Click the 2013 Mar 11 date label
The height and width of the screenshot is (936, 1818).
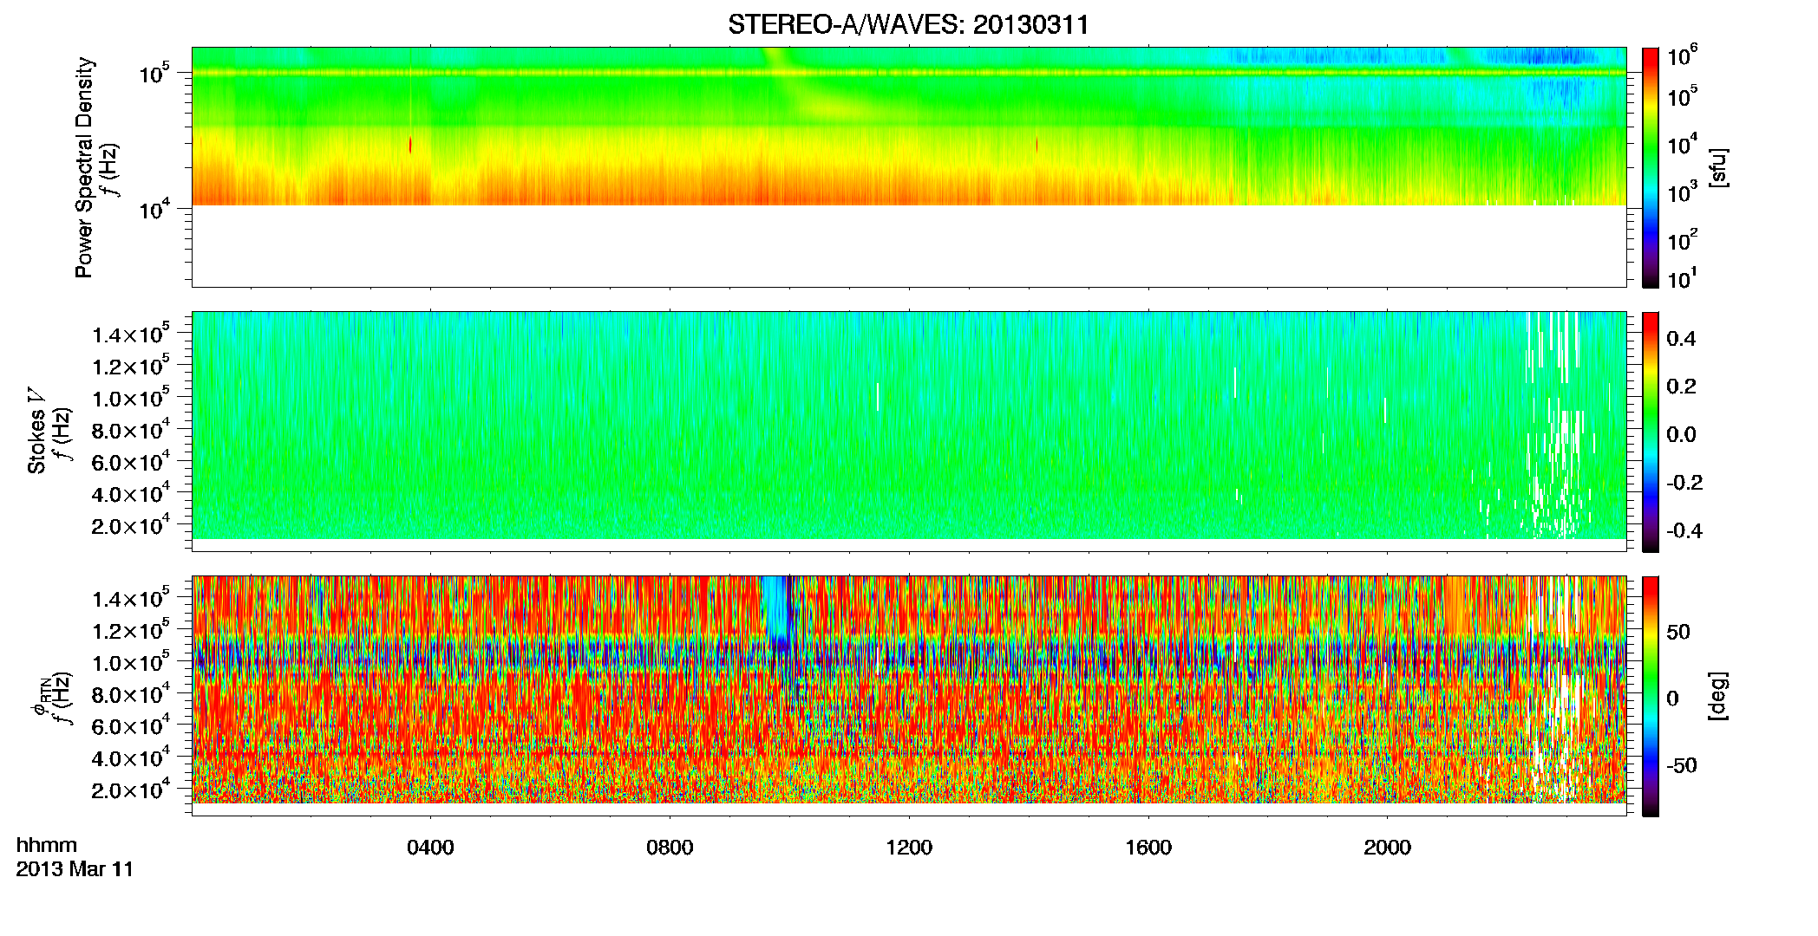(75, 869)
